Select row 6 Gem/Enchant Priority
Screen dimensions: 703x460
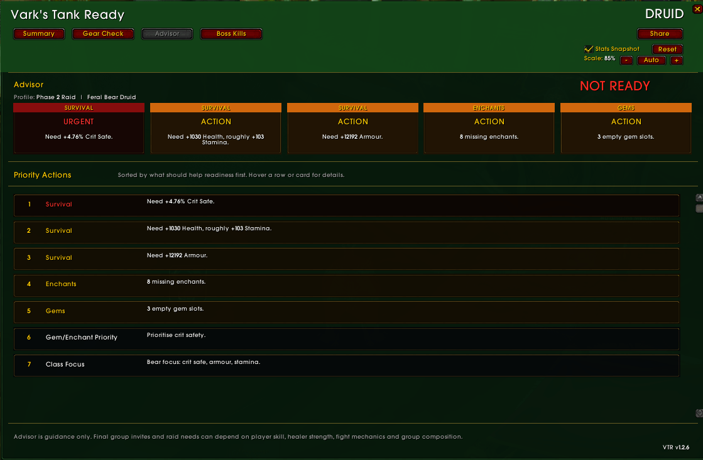[x=347, y=339]
